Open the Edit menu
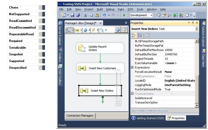This screenshot has height=130, width=208. click(x=69, y=9)
